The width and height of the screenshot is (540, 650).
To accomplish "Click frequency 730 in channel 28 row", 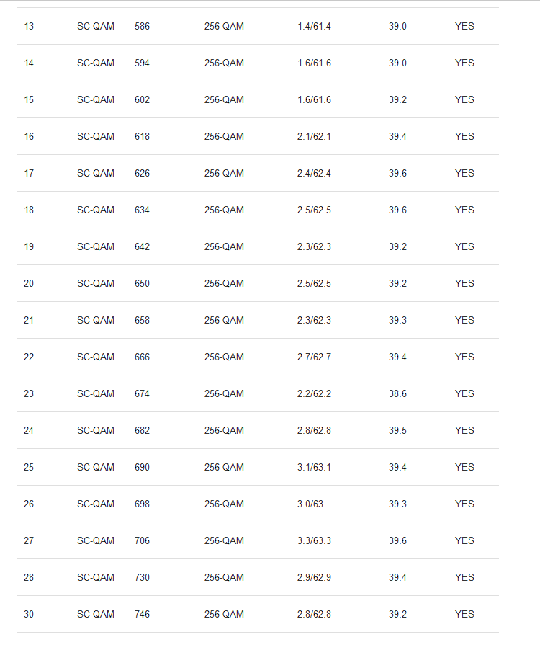I will click(142, 577).
